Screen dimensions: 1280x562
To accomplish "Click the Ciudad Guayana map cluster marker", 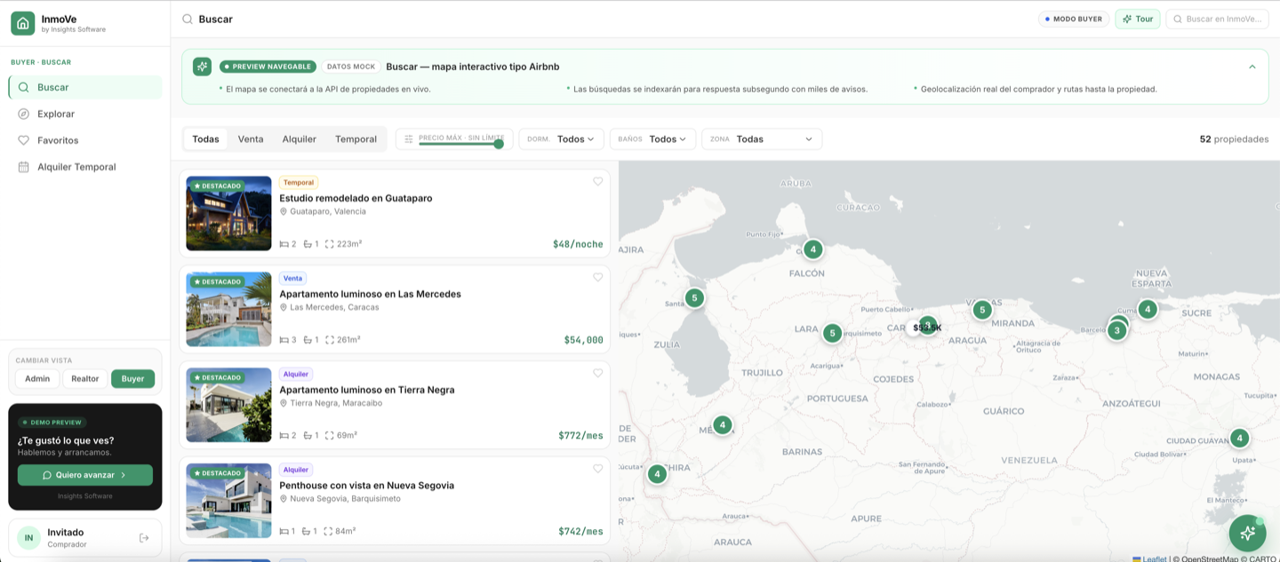I will click(x=1239, y=438).
